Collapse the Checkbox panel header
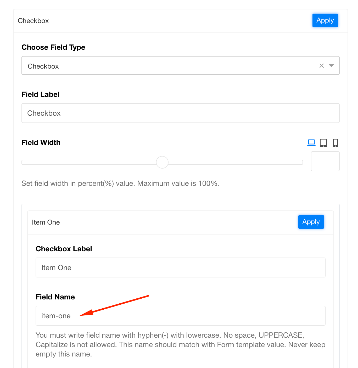 pos(157,21)
